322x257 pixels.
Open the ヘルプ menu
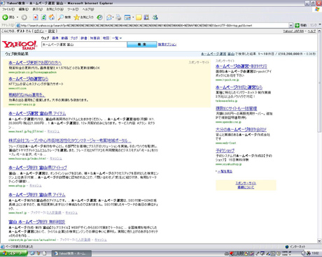click(x=88, y=9)
